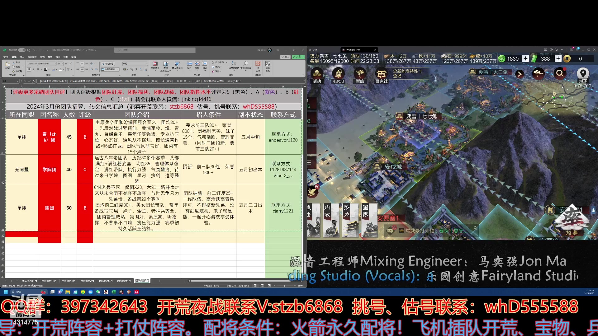Click the 批注 comments button

pos(285,57)
